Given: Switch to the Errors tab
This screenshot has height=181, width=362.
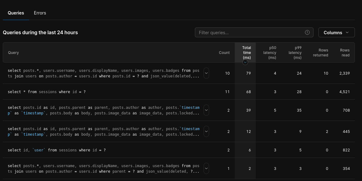Looking at the screenshot, I should [40, 13].
